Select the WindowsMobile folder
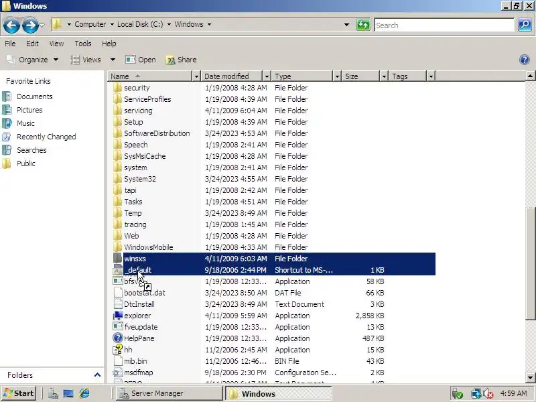Screen dimensions: 536x402 (x=148, y=247)
